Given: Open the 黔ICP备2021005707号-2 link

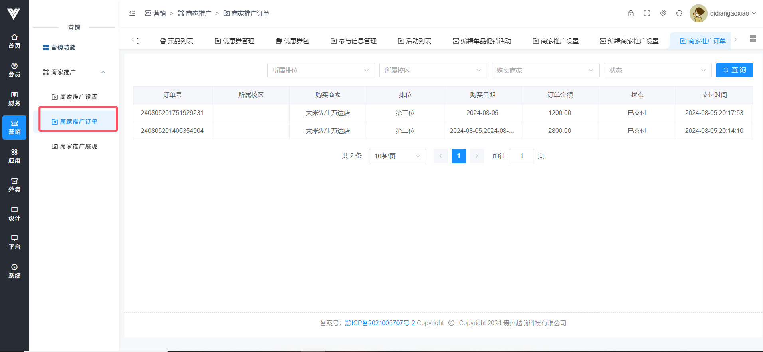Looking at the screenshot, I should tap(380, 323).
